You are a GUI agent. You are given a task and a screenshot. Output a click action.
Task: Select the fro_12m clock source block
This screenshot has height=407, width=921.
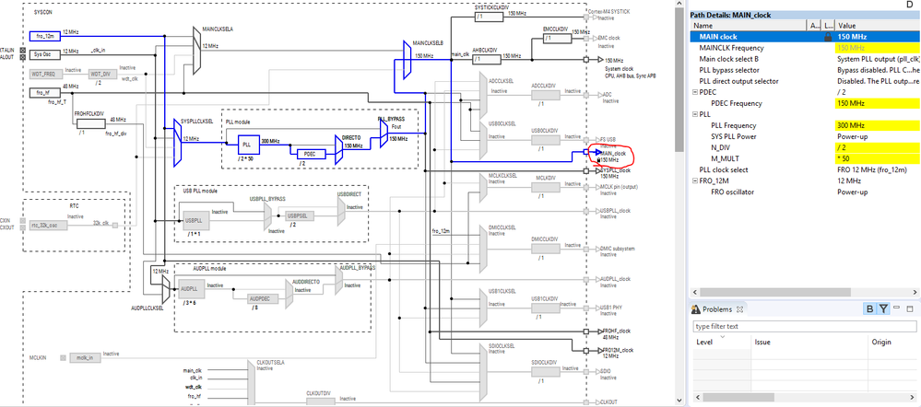click(44, 36)
